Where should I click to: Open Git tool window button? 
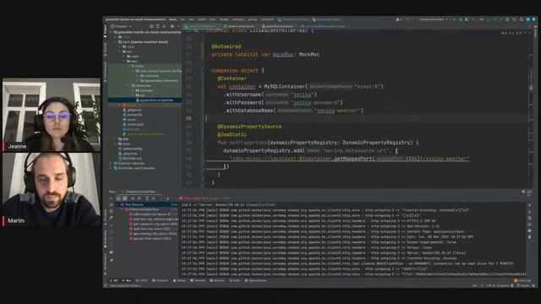(115, 280)
